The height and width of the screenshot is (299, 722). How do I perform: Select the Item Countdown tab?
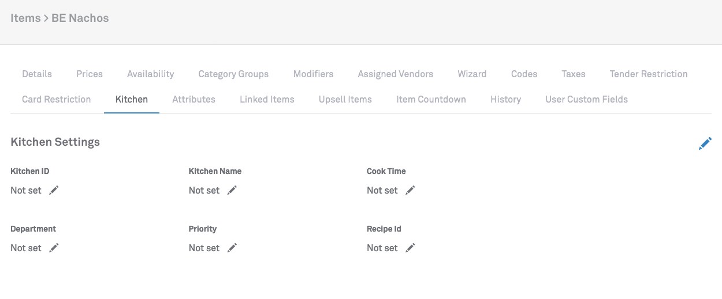[431, 99]
